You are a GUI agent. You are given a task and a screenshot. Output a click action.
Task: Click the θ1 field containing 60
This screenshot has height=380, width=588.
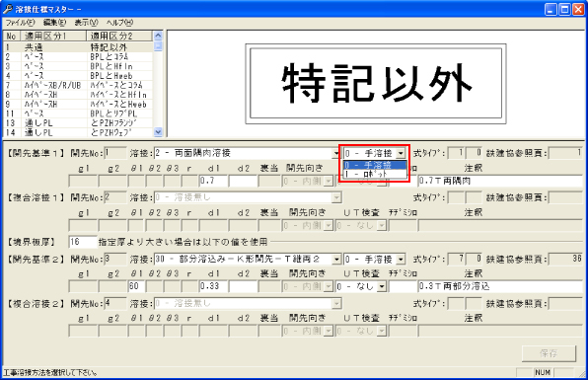(x=136, y=286)
